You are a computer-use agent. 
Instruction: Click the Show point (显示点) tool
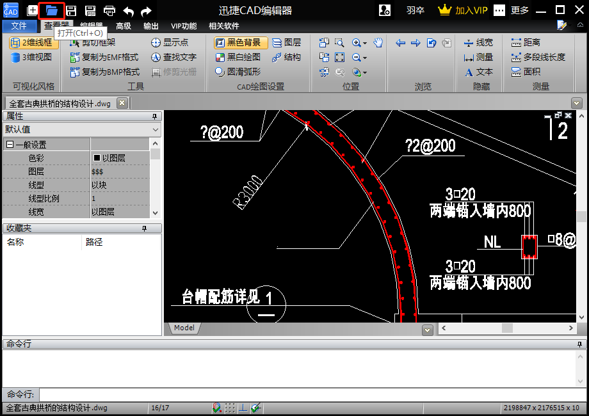tap(170, 42)
